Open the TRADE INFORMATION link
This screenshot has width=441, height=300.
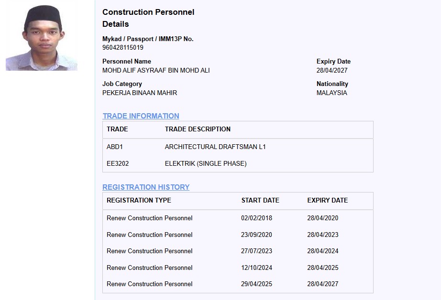[x=141, y=116]
